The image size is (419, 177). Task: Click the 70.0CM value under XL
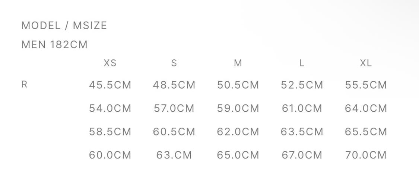click(x=366, y=155)
